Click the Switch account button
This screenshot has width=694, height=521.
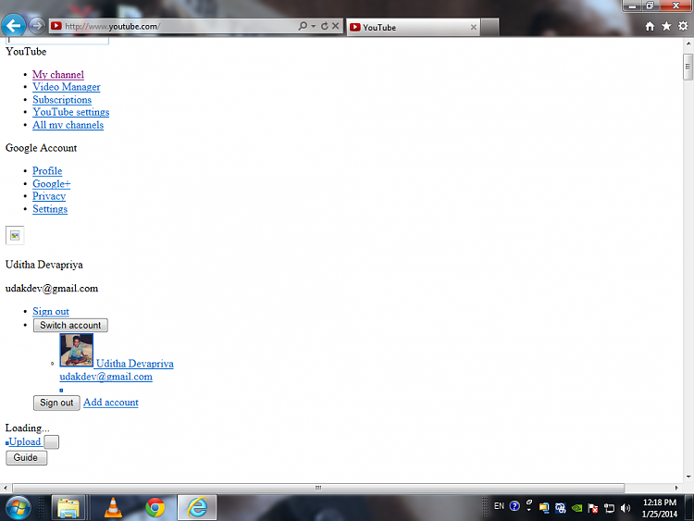(70, 326)
